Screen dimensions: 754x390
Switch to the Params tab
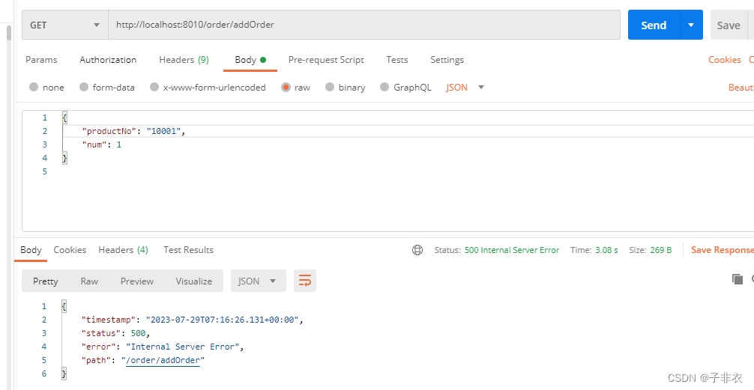tap(41, 60)
